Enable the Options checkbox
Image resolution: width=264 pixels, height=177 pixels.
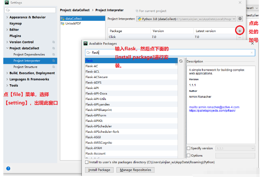[189, 155]
